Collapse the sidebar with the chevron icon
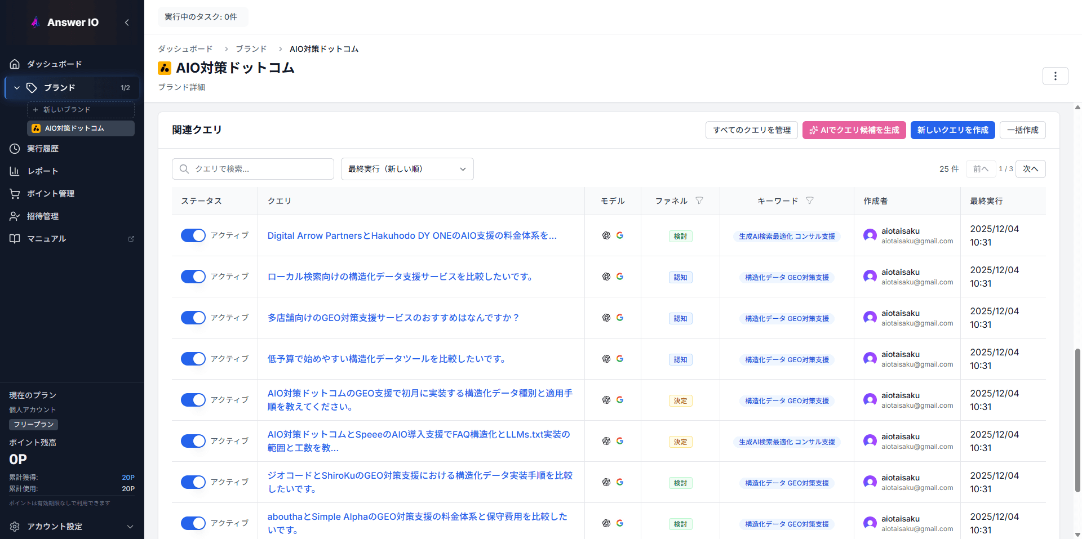The image size is (1082, 539). pyautogui.click(x=127, y=23)
